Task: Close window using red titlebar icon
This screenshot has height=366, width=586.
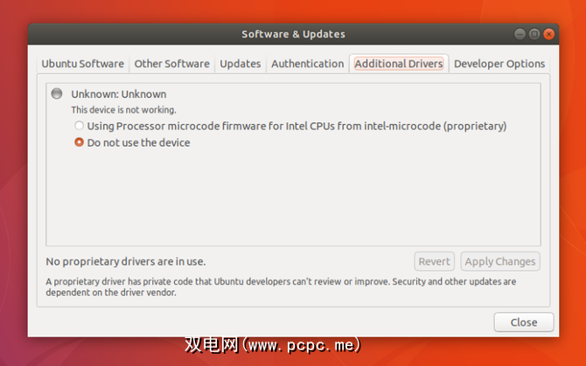Action: click(548, 34)
